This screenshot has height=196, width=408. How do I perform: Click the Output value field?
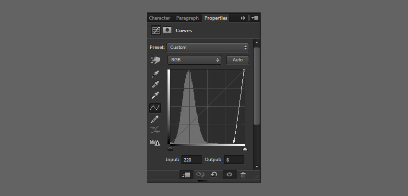(234, 160)
